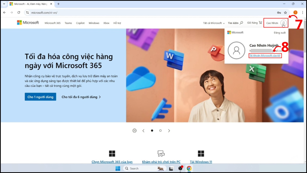Click the account profile icon next to Cao Nhơn
Image resolution: width=307 pixels, height=173 pixels.
point(283,23)
